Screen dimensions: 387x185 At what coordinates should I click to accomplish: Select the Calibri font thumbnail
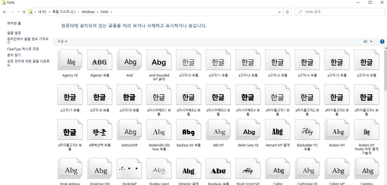coord(278,169)
